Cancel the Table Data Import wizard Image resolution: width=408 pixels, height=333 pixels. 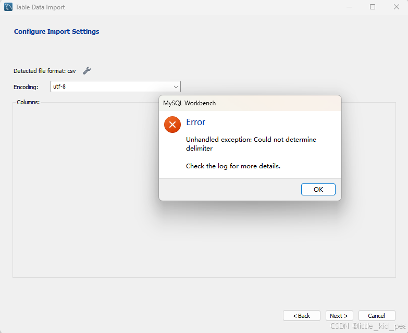pos(377,316)
